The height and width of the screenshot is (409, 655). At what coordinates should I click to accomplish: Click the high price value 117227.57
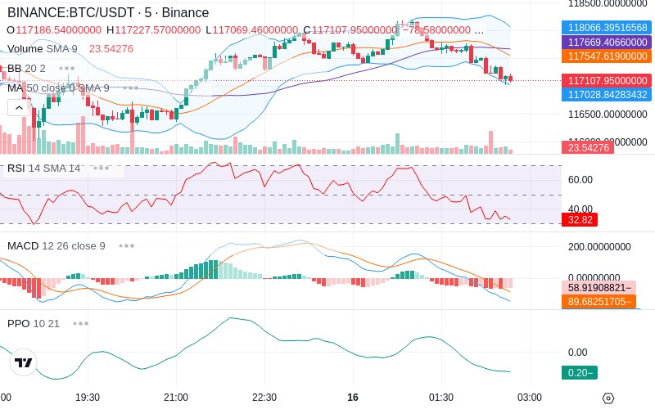(158, 30)
